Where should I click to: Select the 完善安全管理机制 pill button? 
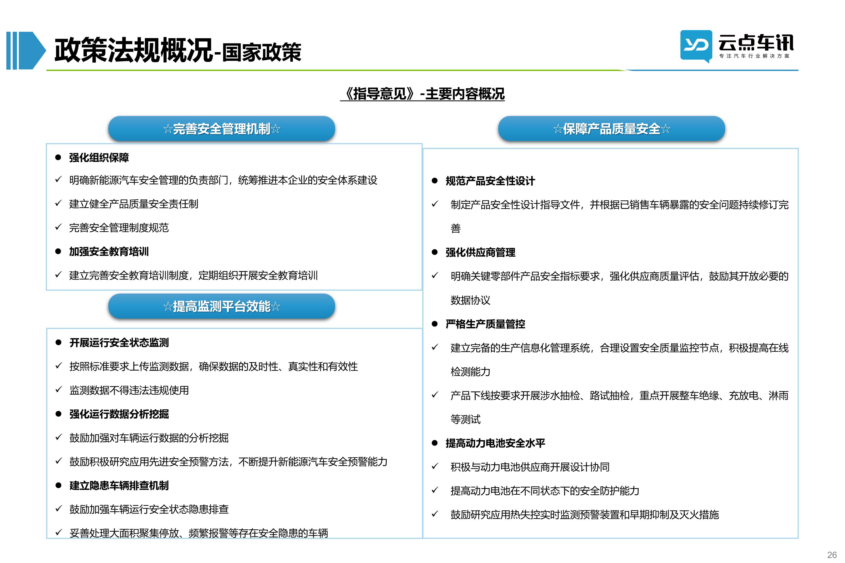[x=222, y=129]
